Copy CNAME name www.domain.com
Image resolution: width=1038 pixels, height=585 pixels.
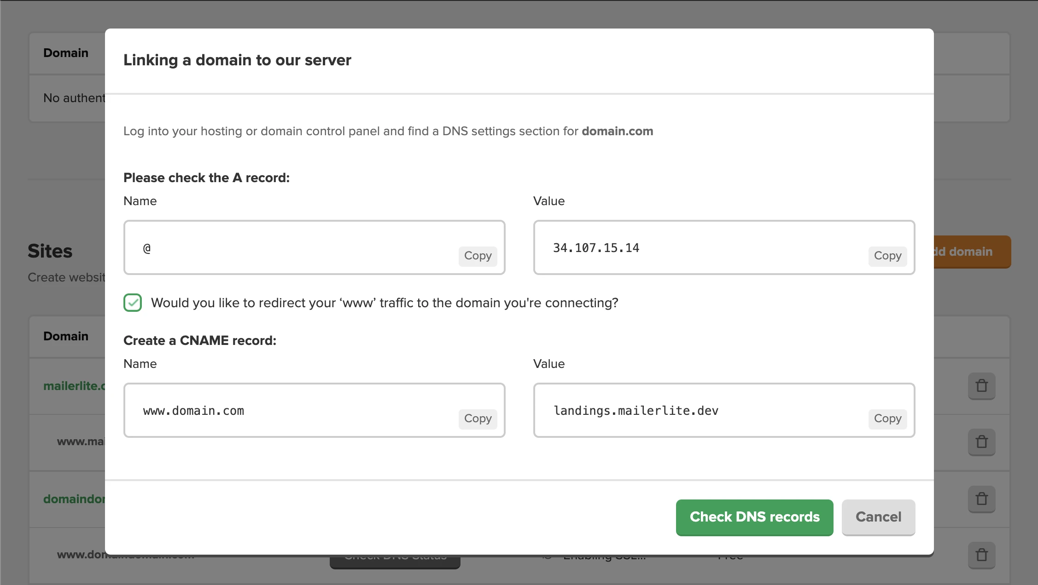tap(478, 419)
